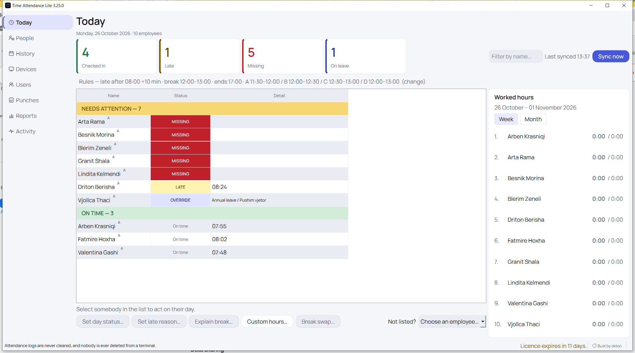Click the Set day status button
This screenshot has width=635, height=353.
[103, 322]
